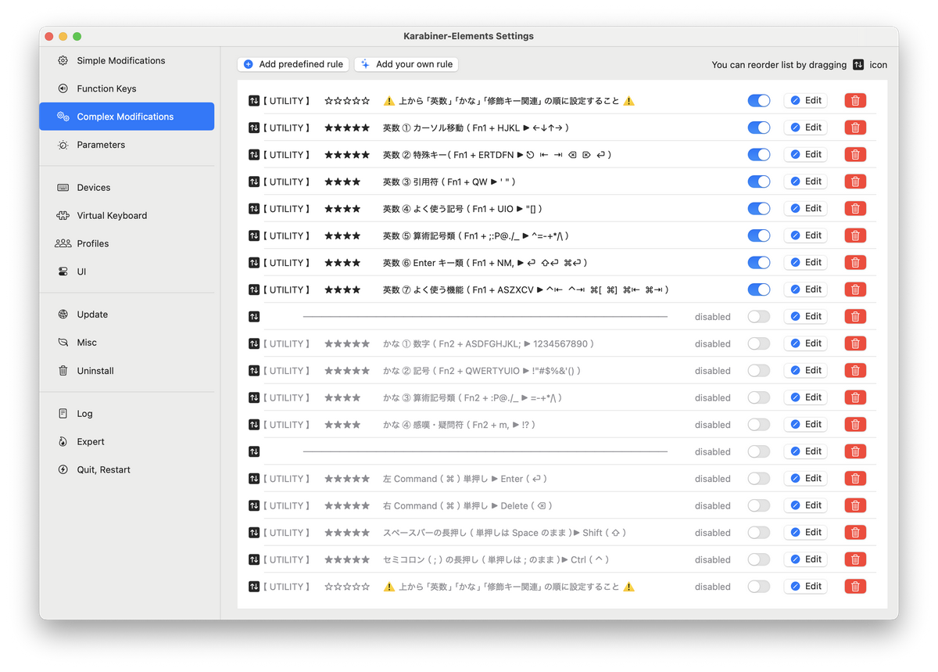The height and width of the screenshot is (672, 938).
Task: Click the Misc leaf icon
Action: coord(63,343)
